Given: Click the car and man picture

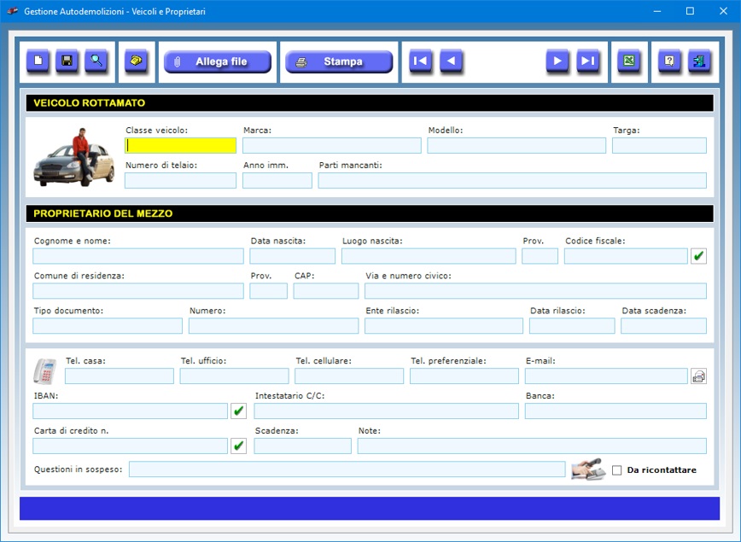Looking at the screenshot, I should [73, 157].
